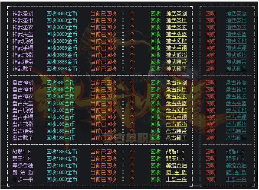259x190 pixels.
Task: Buy back the 碧玉1.5 item
Action: point(235,158)
